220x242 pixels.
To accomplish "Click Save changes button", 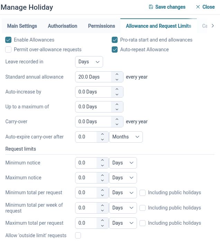I will tap(167, 7).
